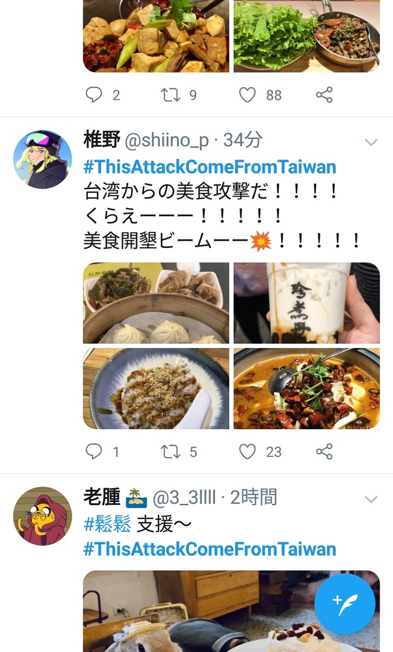Open #ThisAttackComeFromTaiwan hashtag in 椎野's tweet
The height and width of the screenshot is (652, 393).
click(x=209, y=167)
